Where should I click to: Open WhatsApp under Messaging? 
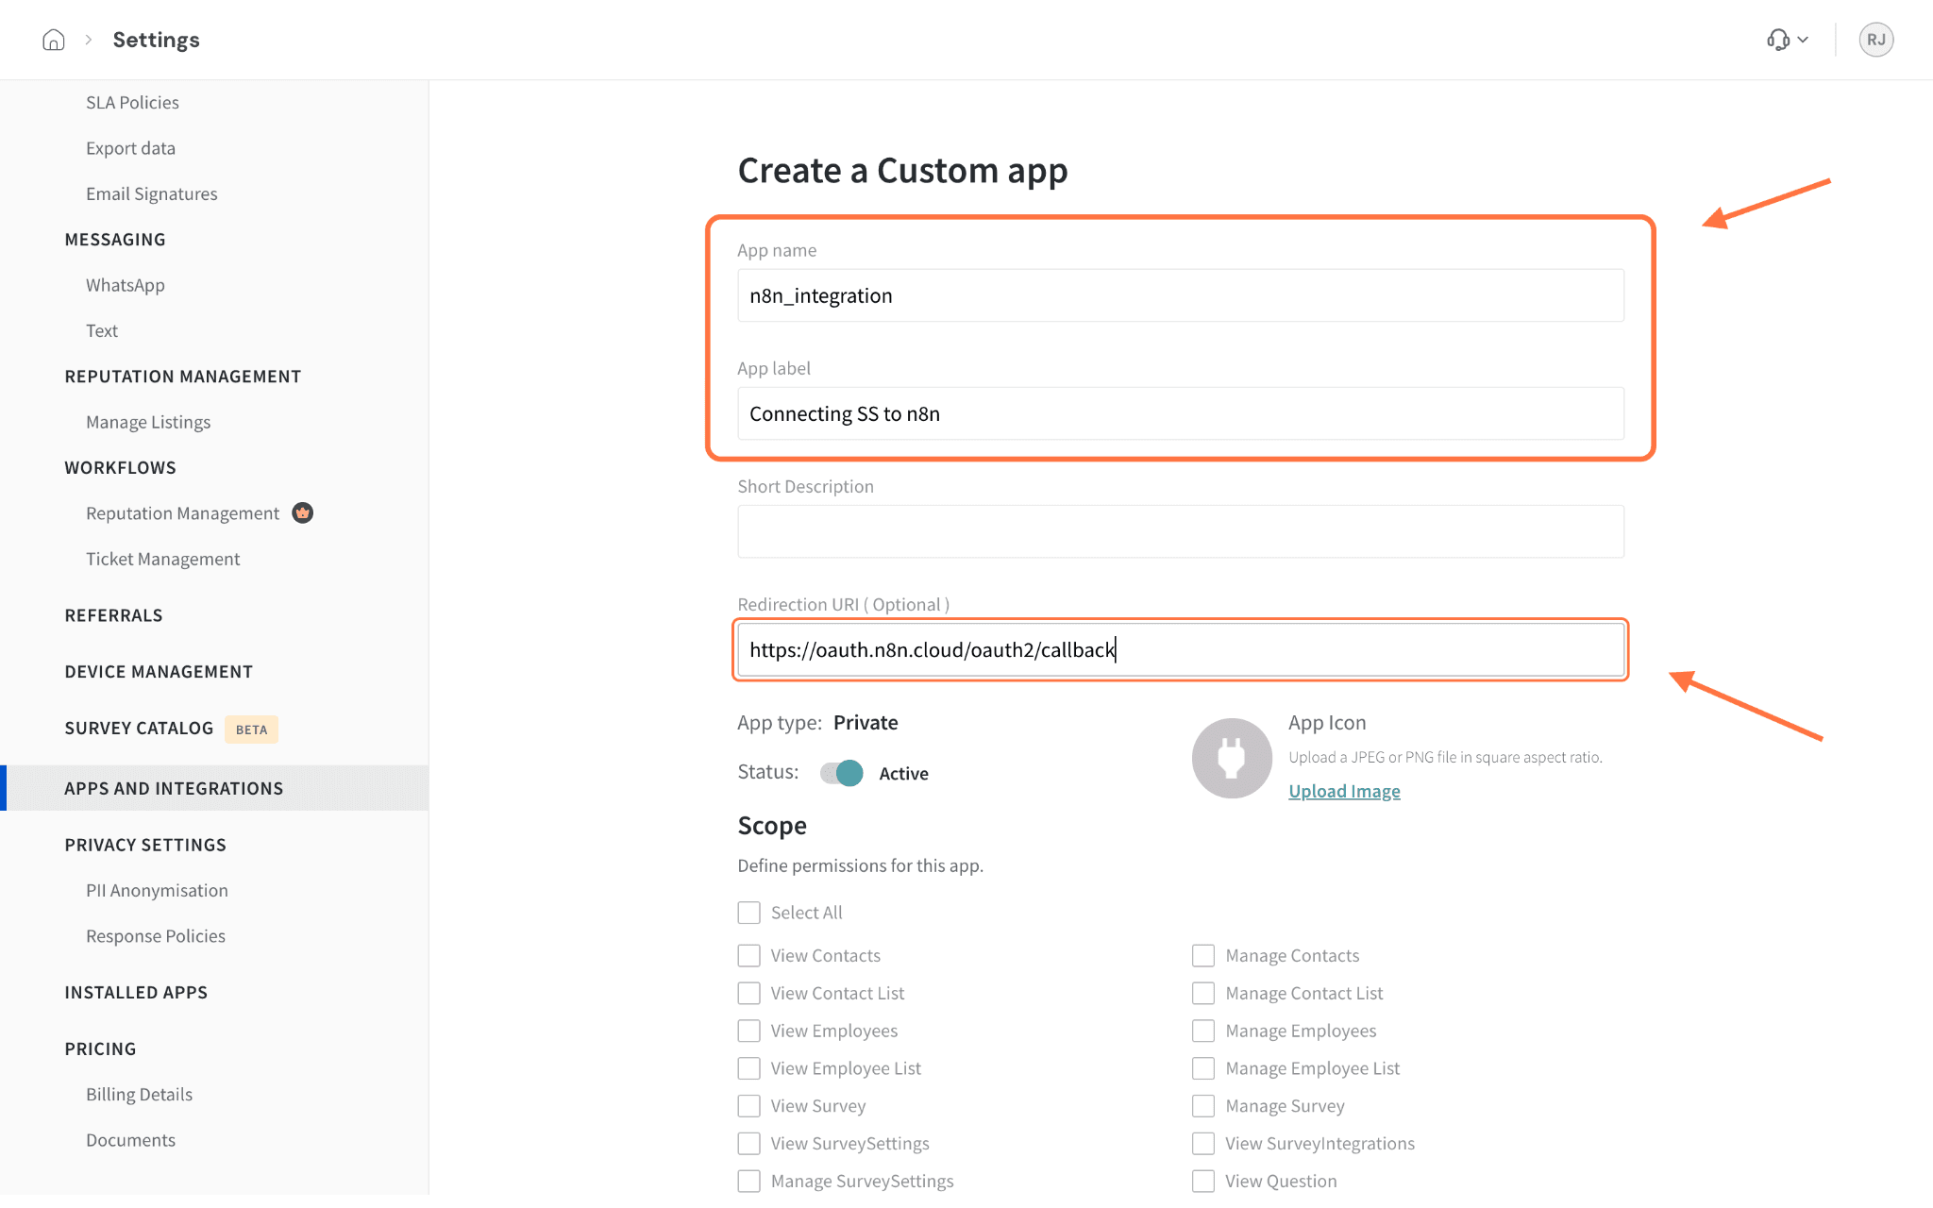[x=126, y=285]
